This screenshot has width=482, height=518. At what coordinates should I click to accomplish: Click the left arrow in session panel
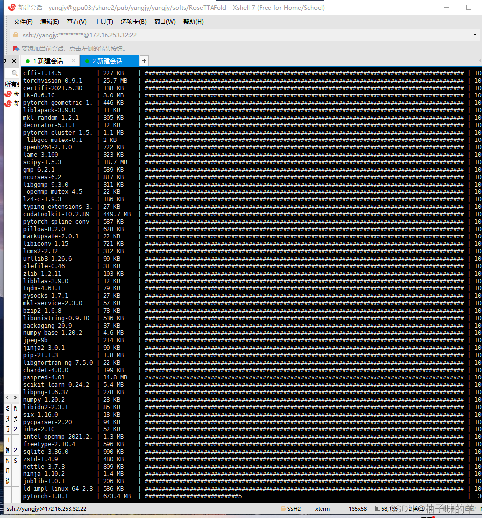8,398
